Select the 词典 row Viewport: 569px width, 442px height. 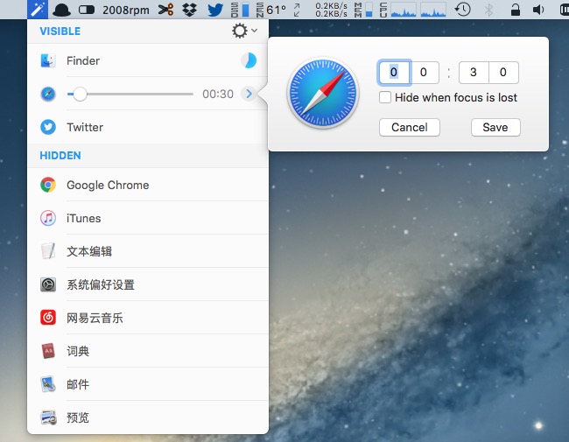pos(148,351)
